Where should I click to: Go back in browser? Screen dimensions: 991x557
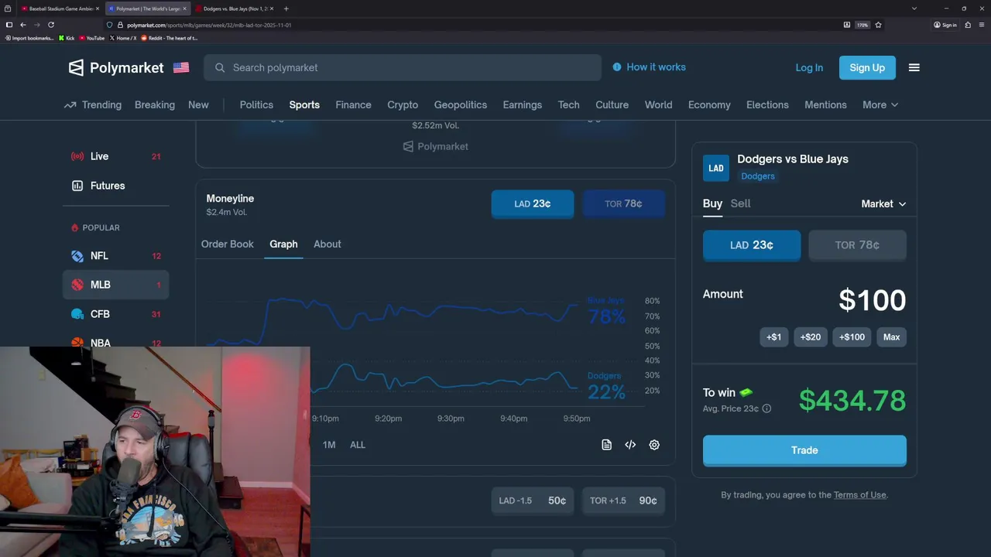(23, 25)
